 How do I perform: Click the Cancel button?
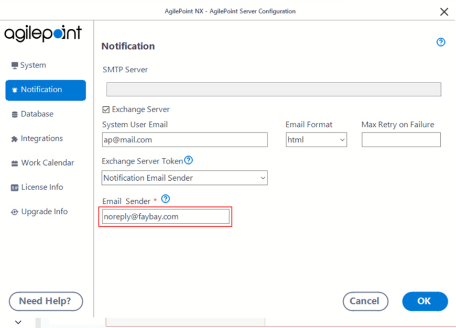point(365,301)
